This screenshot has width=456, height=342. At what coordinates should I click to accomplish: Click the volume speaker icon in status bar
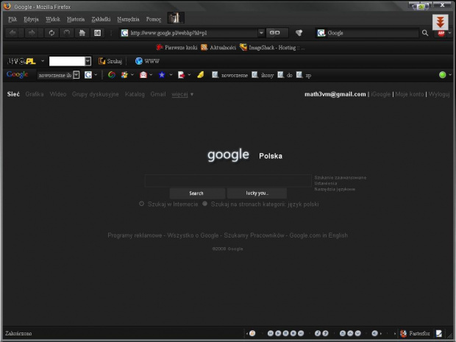tap(374, 333)
